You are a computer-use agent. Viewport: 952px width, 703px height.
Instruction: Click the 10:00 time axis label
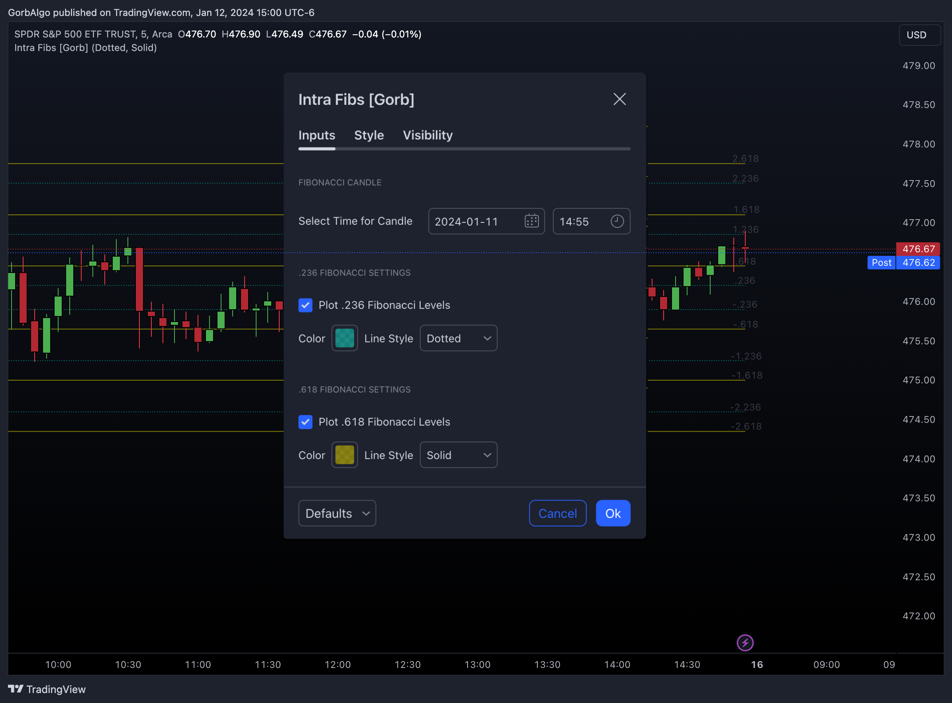[58, 665]
